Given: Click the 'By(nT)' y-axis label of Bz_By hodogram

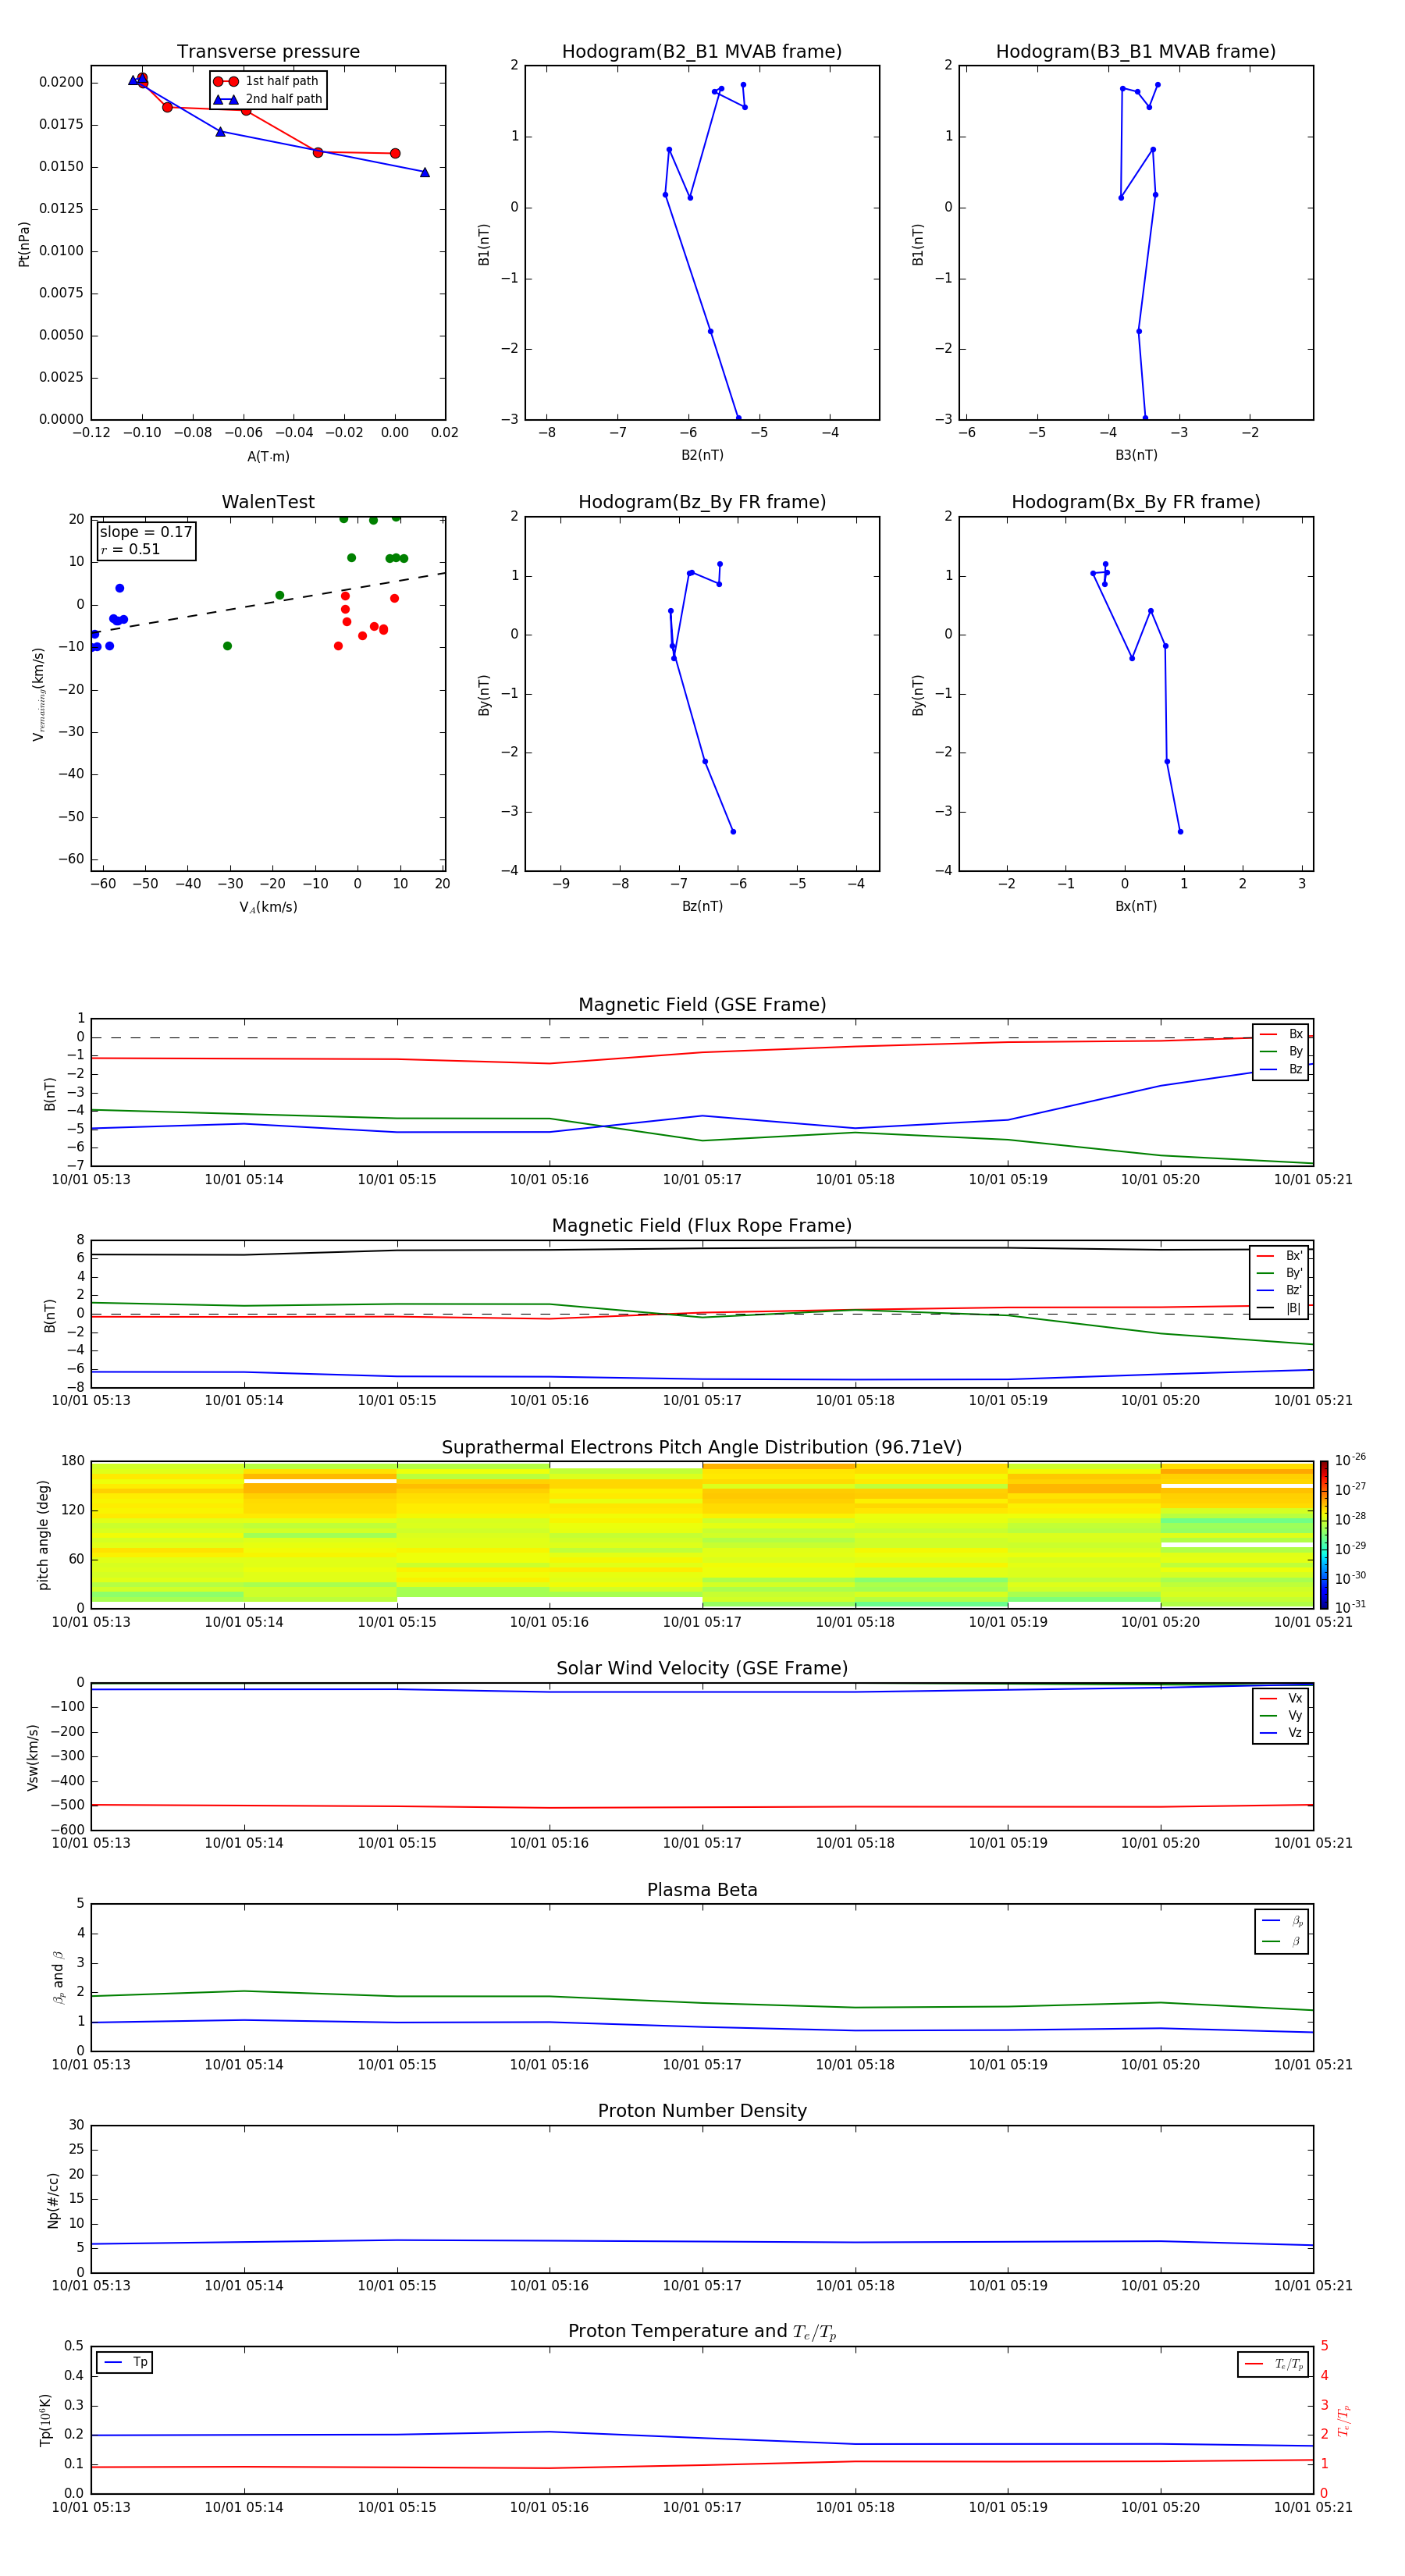Looking at the screenshot, I should coord(484,694).
